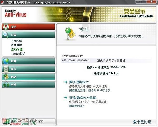158x127 pixels.
Task: Click the 还可以使用 268 天 remaining days text
Action: tap(106, 73)
